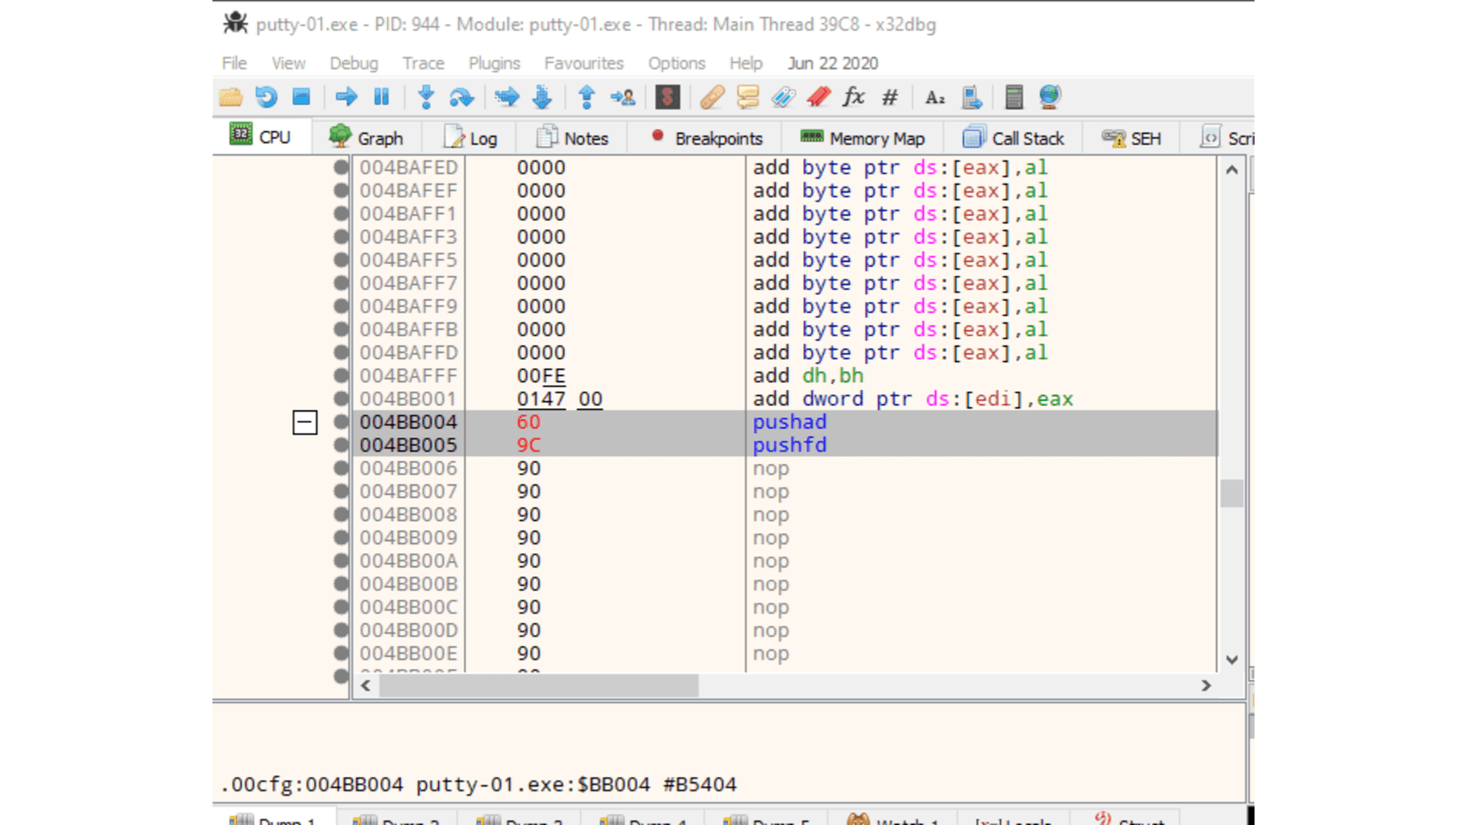Click the Step Over icon

tap(461, 97)
